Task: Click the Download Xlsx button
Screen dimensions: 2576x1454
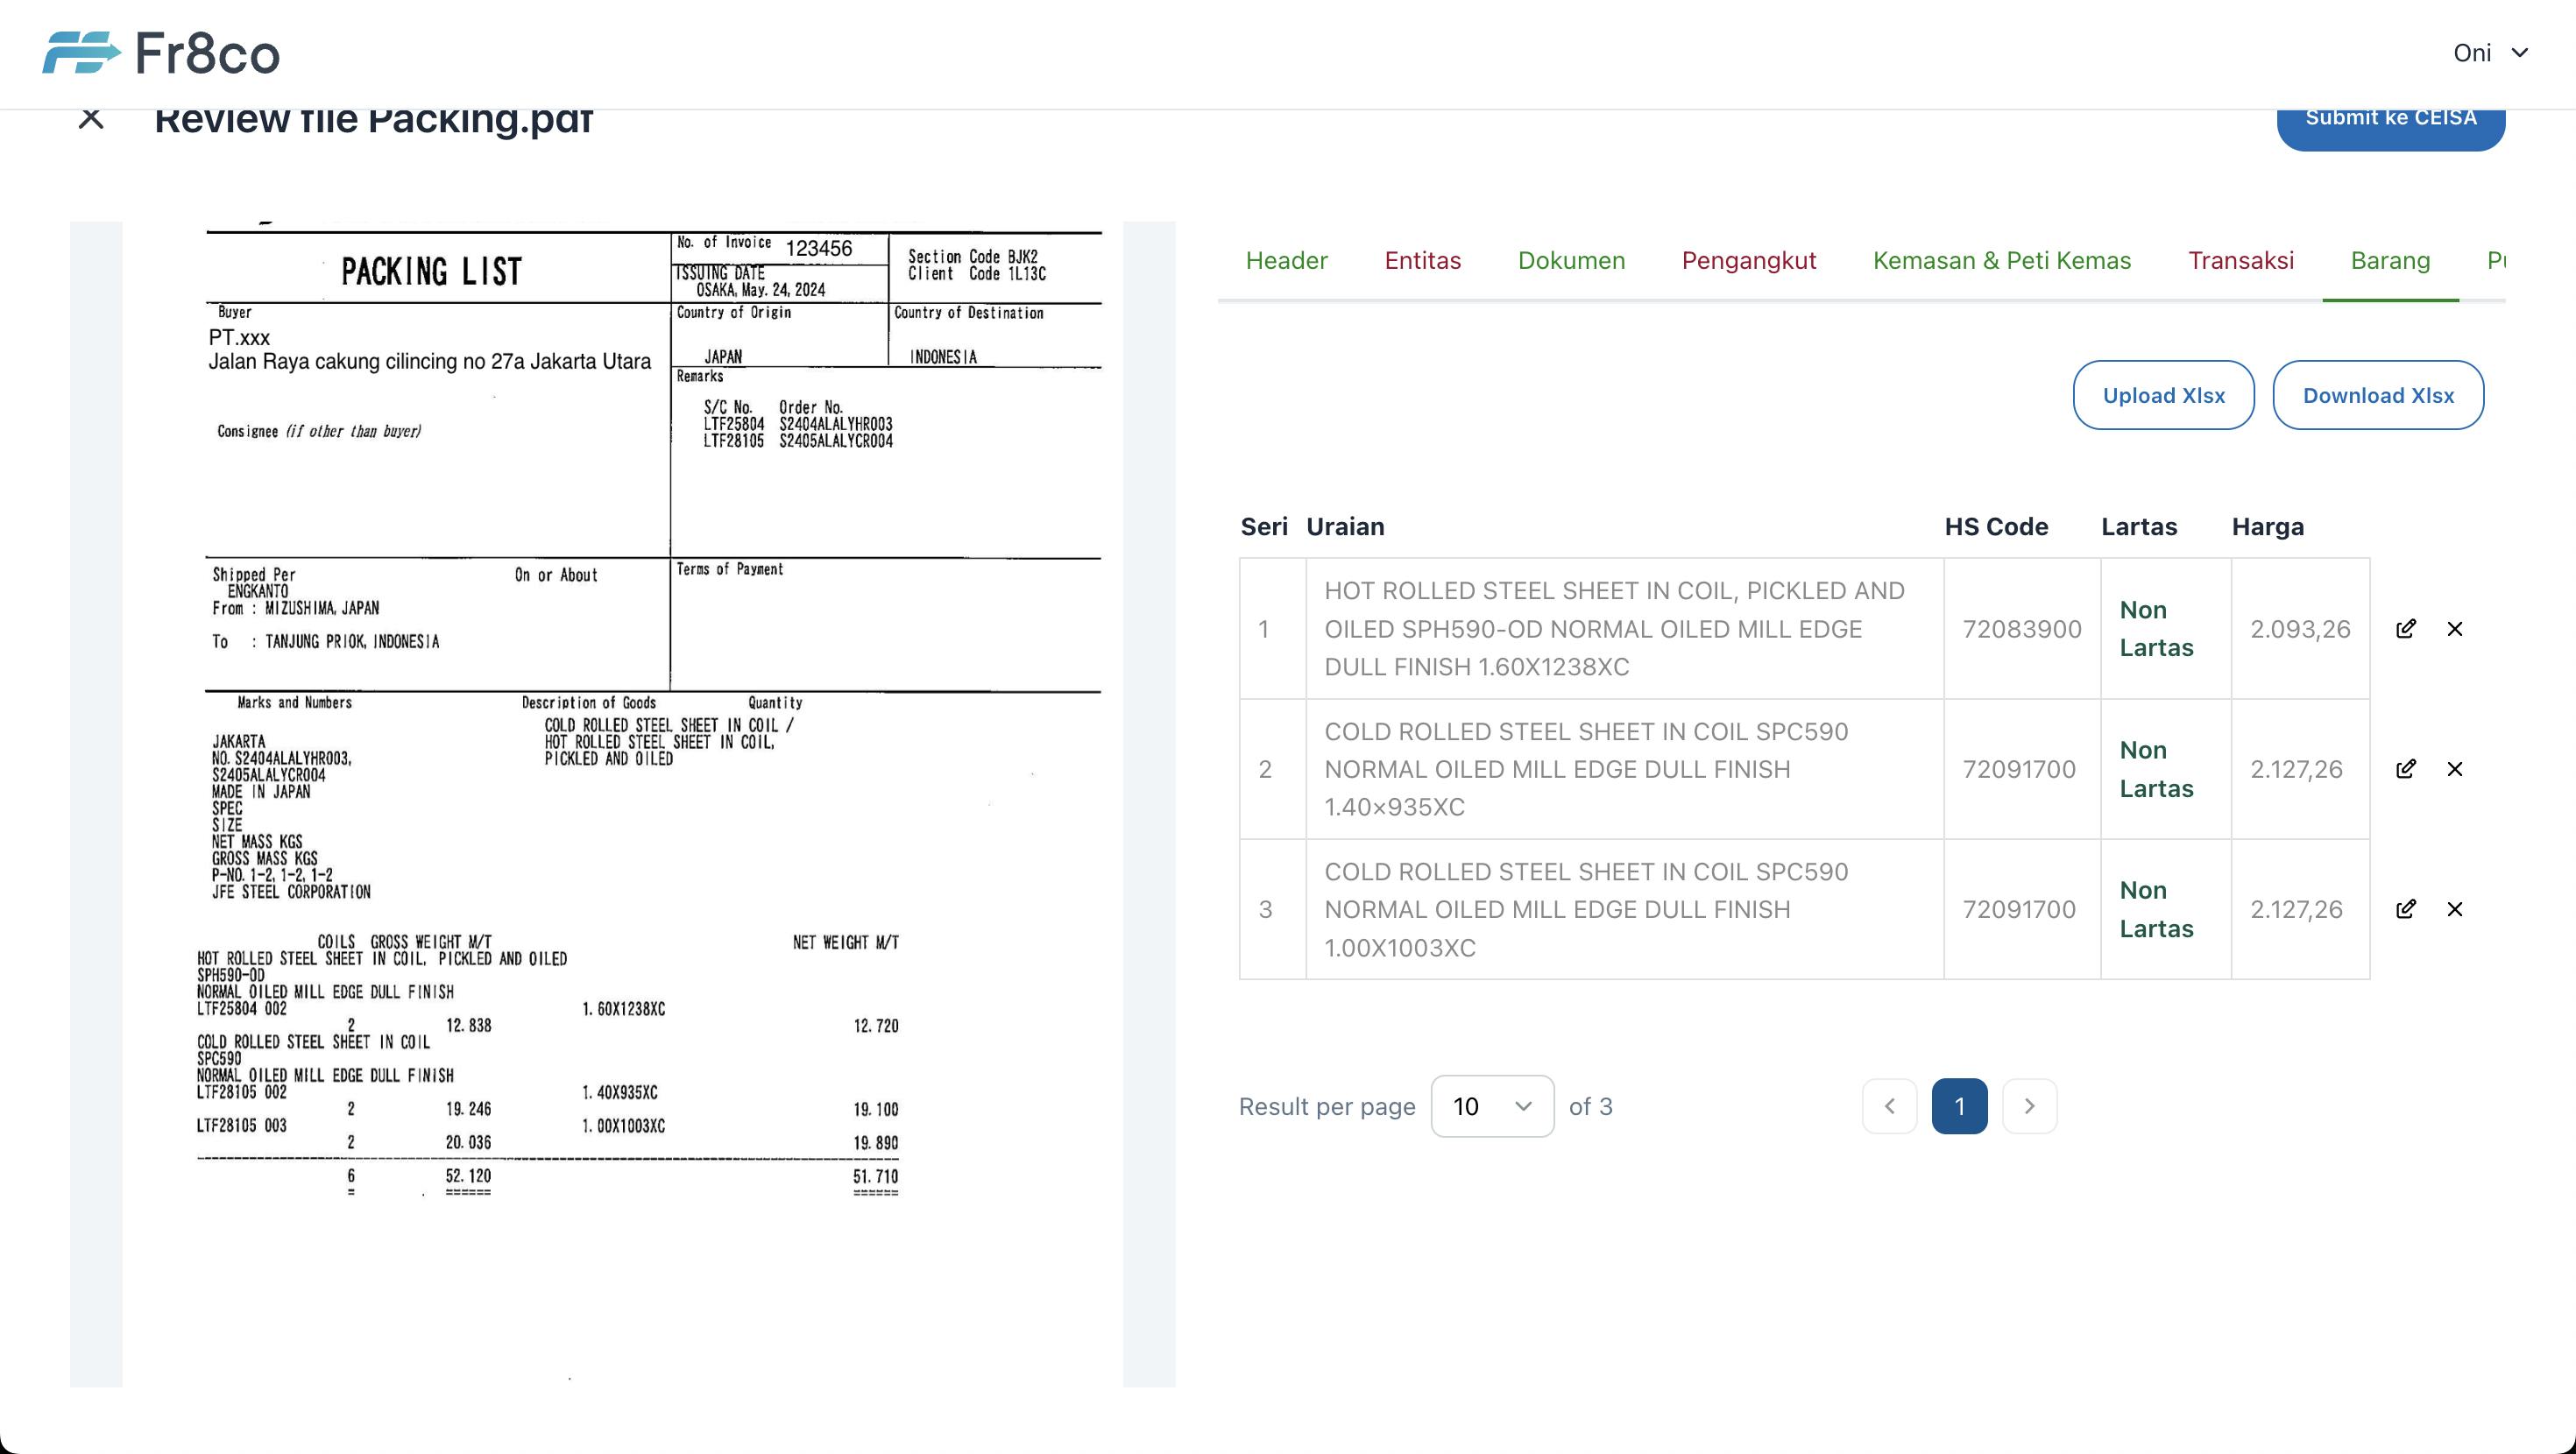Action: click(x=2378, y=394)
